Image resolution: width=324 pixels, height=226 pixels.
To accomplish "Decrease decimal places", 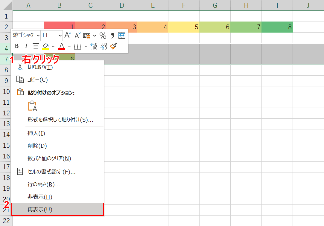I will click(103, 46).
